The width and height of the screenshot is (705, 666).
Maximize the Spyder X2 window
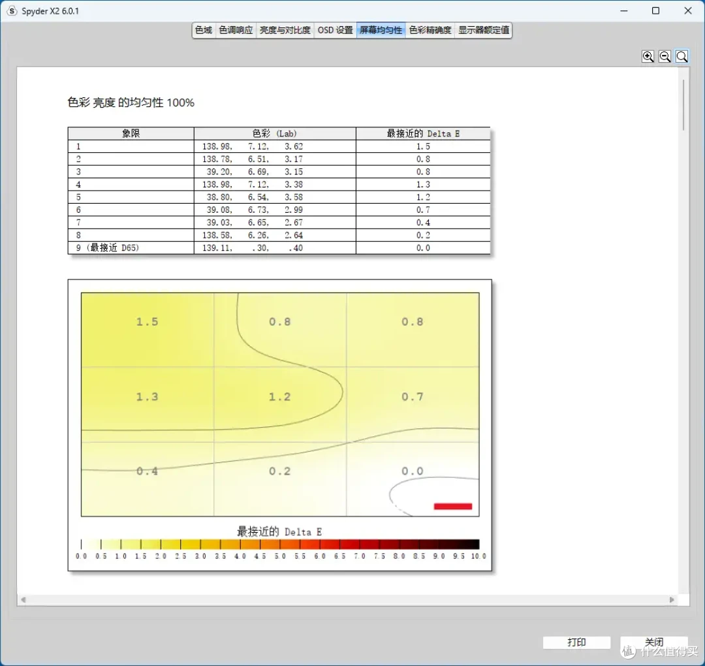655,11
